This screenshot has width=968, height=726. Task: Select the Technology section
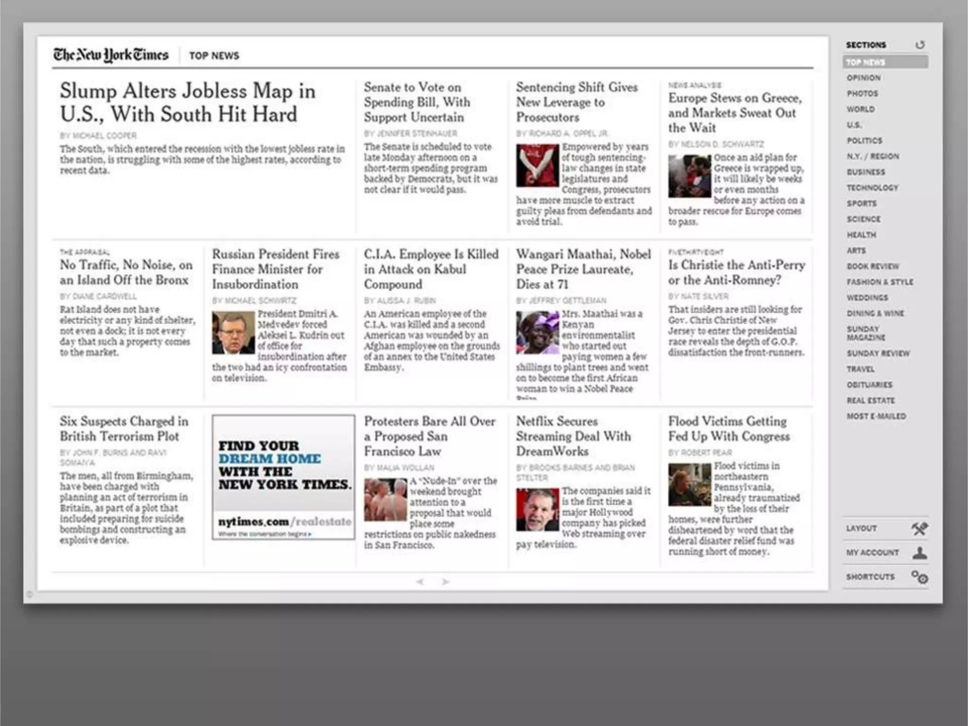click(x=872, y=188)
